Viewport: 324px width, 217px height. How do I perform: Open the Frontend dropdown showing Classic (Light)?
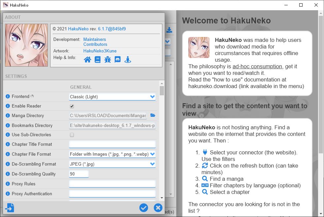point(112,97)
